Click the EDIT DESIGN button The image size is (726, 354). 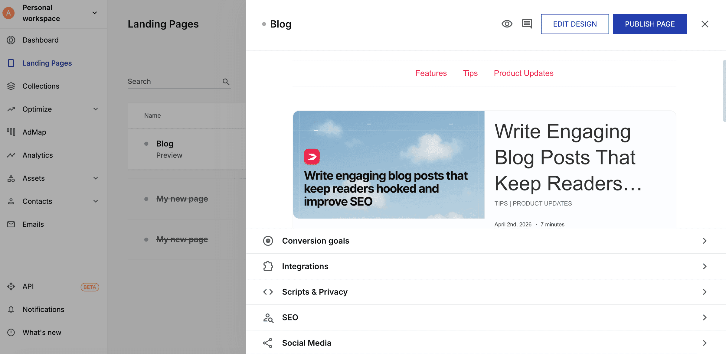pos(575,24)
